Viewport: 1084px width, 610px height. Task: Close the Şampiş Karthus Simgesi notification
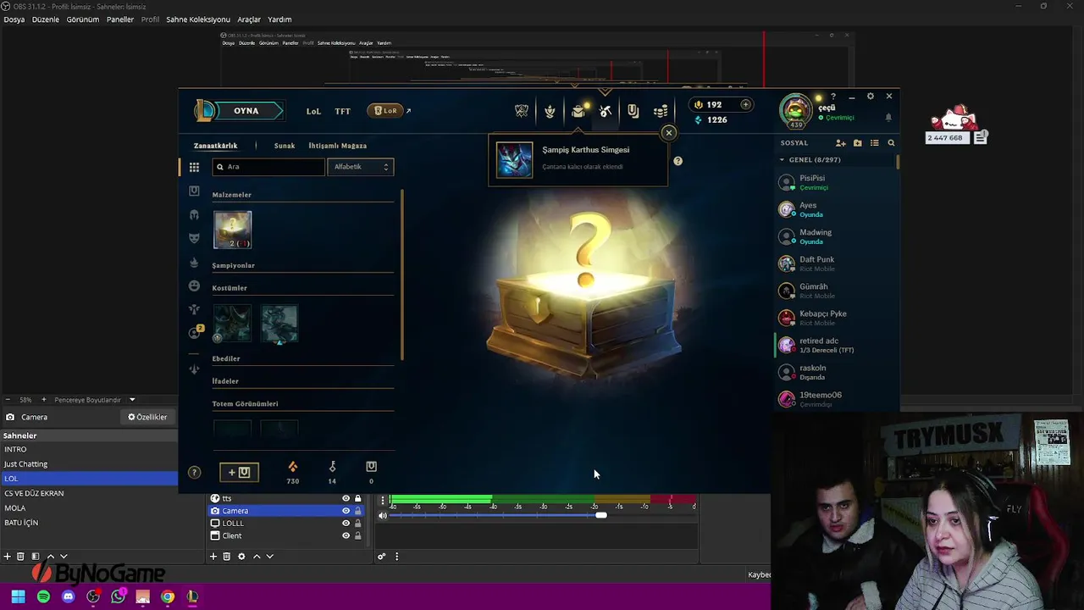pos(669,133)
